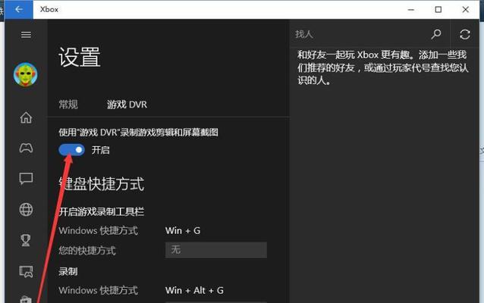
Task: Switch to the 游戏 DVR tab
Action: 127,105
